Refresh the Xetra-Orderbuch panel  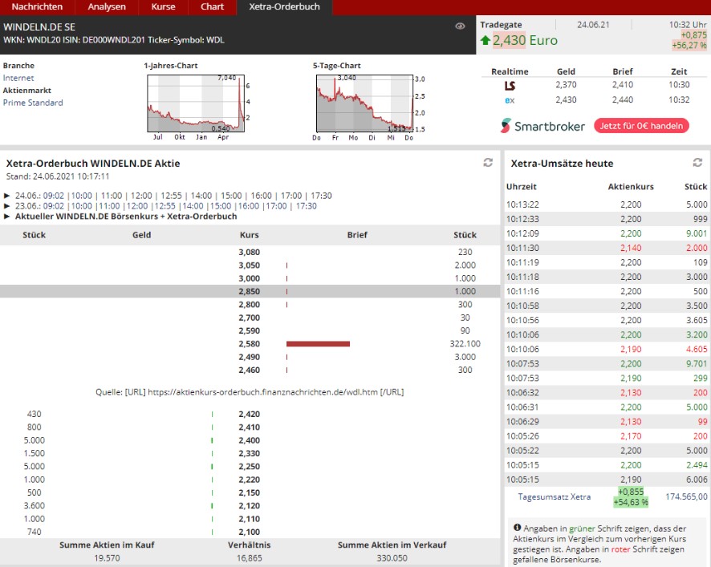coord(487,163)
